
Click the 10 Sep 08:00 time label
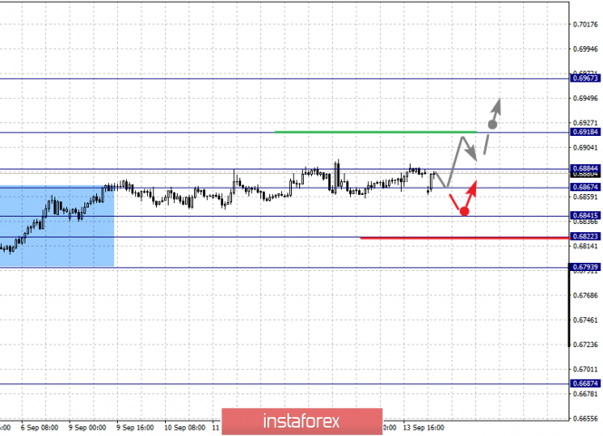coord(185,428)
